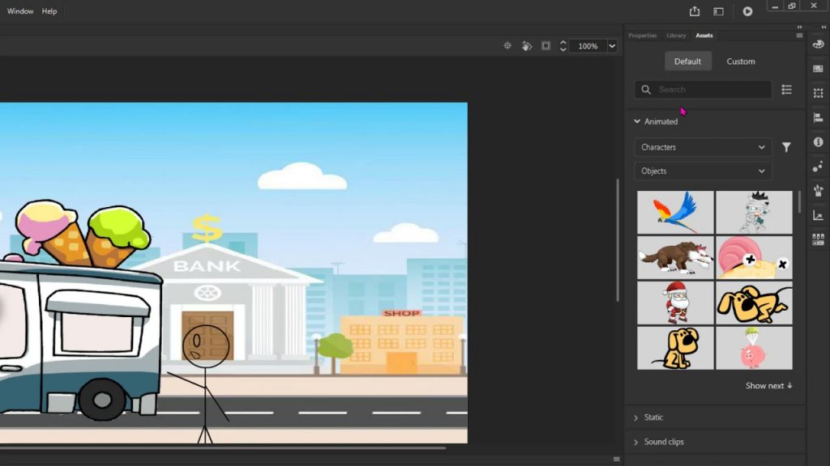Screen dimensions: 830x466
Task: Click Show next to load more assets
Action: (x=767, y=386)
